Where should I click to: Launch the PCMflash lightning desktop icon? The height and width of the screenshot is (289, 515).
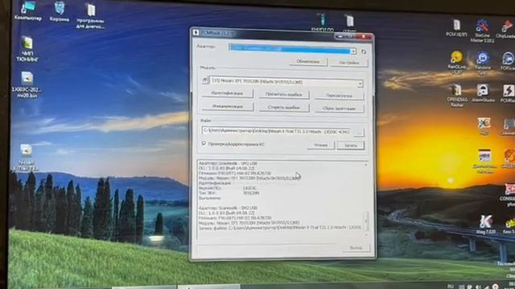508,93
